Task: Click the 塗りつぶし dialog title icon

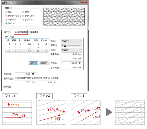Action: 3,3
